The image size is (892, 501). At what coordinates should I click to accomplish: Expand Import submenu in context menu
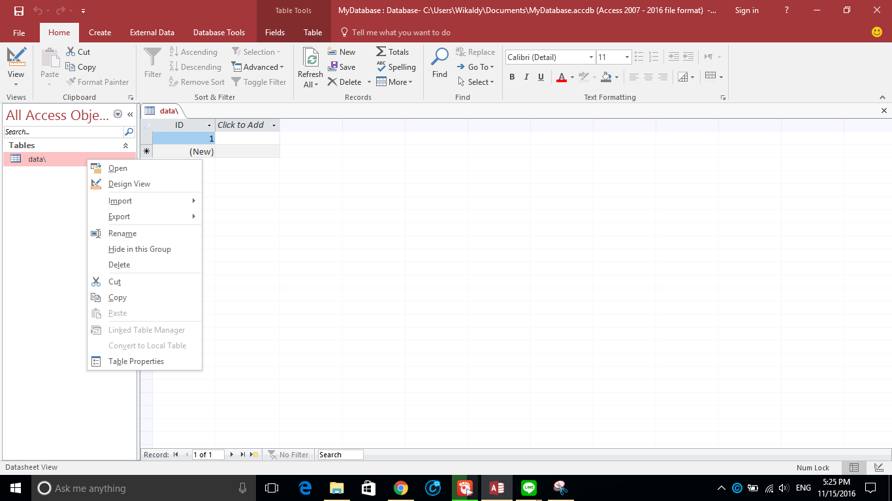point(144,201)
